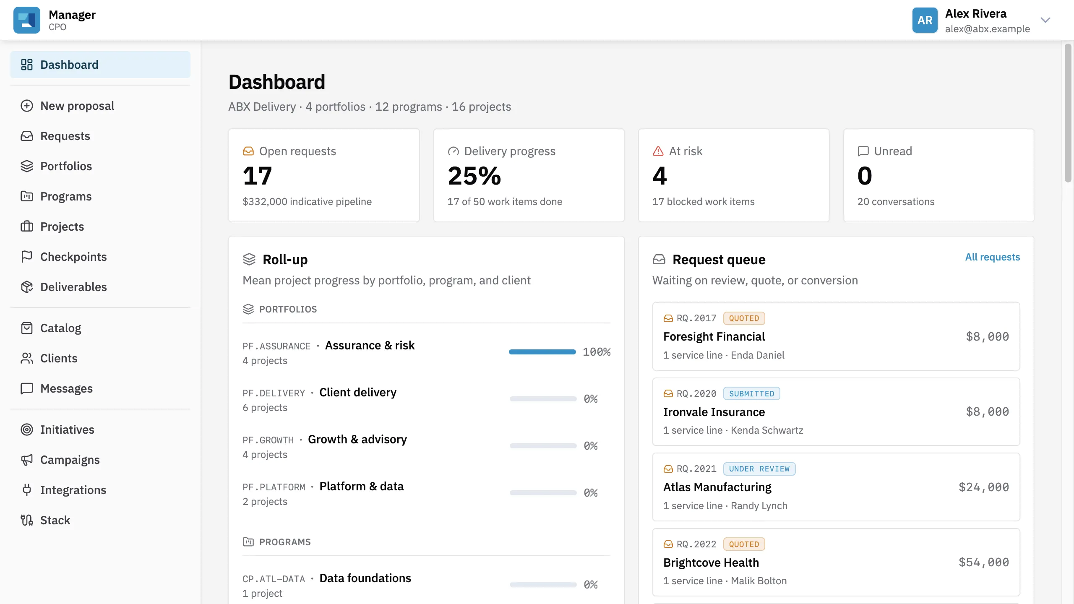Click the page vertical scrollbar
This screenshot has height=604, width=1074.
[1068, 113]
